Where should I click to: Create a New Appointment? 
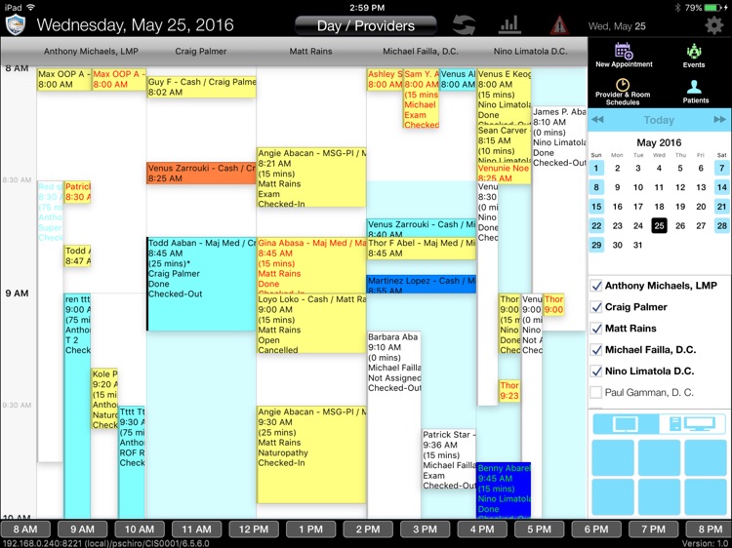(624, 55)
